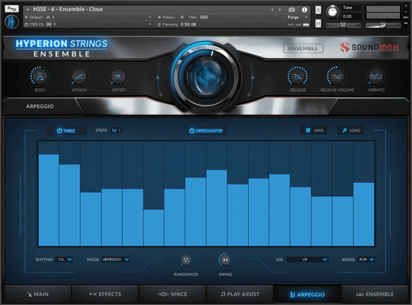
Task: Click the Save button label
Action: pyautogui.click(x=319, y=131)
